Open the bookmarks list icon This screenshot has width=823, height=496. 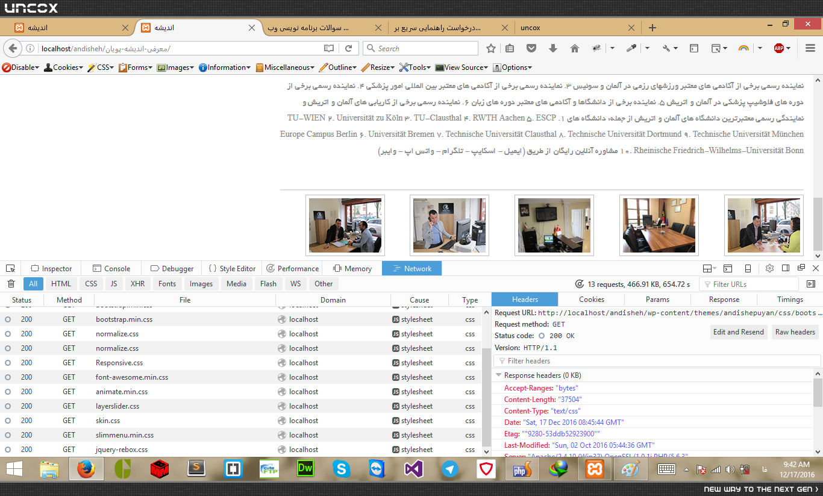click(510, 48)
